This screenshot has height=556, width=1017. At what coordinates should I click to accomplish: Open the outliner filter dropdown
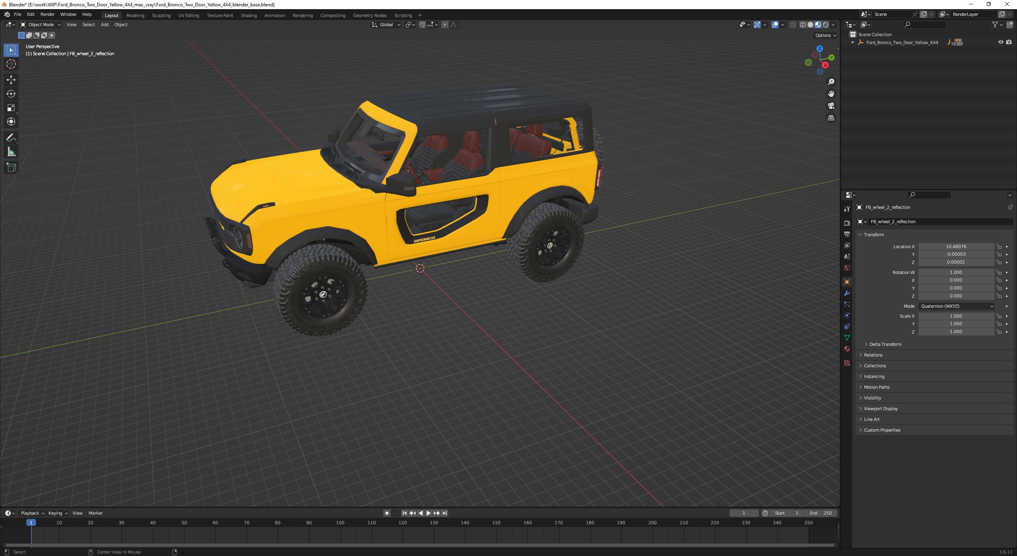point(997,25)
